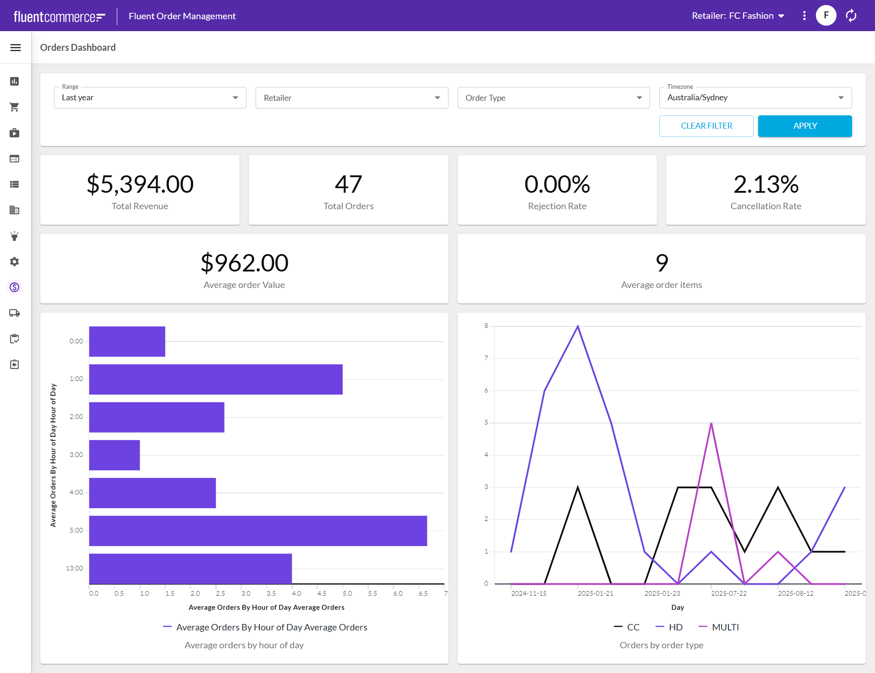Open the hamburger navigation menu
The image size is (875, 673).
(16, 48)
